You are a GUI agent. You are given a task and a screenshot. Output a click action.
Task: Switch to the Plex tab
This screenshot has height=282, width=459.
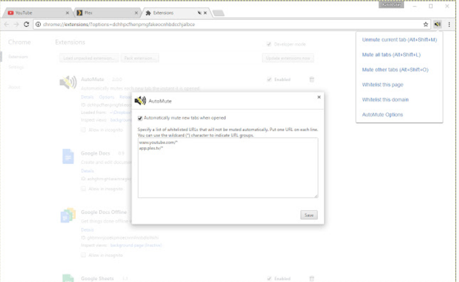[x=104, y=13]
